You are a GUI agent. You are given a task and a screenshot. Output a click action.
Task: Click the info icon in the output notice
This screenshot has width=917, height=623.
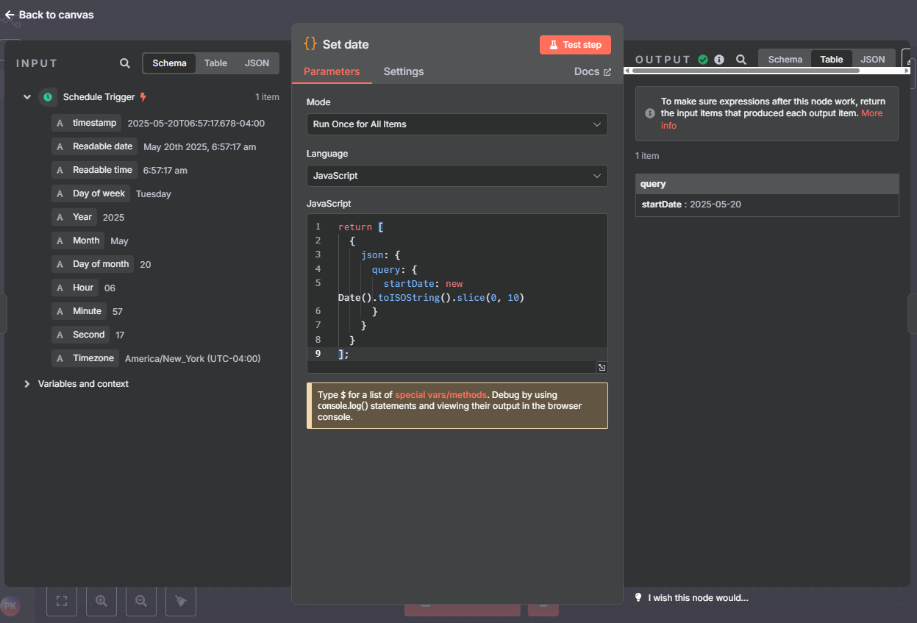[x=650, y=113]
